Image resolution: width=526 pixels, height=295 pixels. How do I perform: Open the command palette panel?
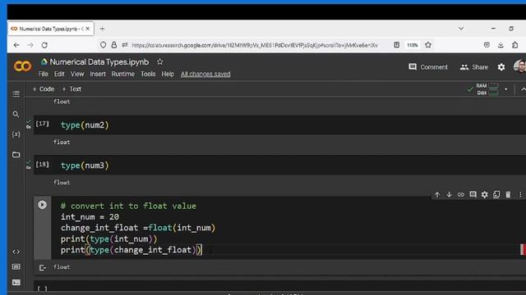coord(16,266)
